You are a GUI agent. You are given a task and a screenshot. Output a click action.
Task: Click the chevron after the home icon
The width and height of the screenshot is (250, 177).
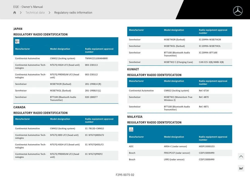[20, 12]
